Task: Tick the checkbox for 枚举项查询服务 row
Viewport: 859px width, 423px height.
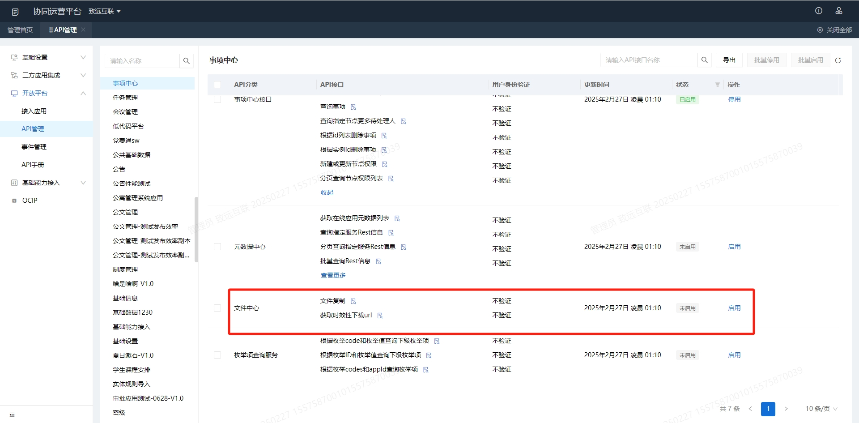Action: tap(217, 355)
